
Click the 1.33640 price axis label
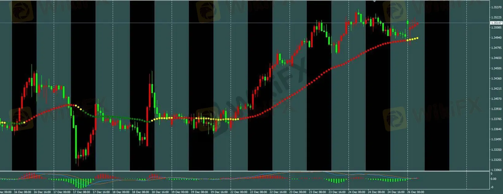497,129
